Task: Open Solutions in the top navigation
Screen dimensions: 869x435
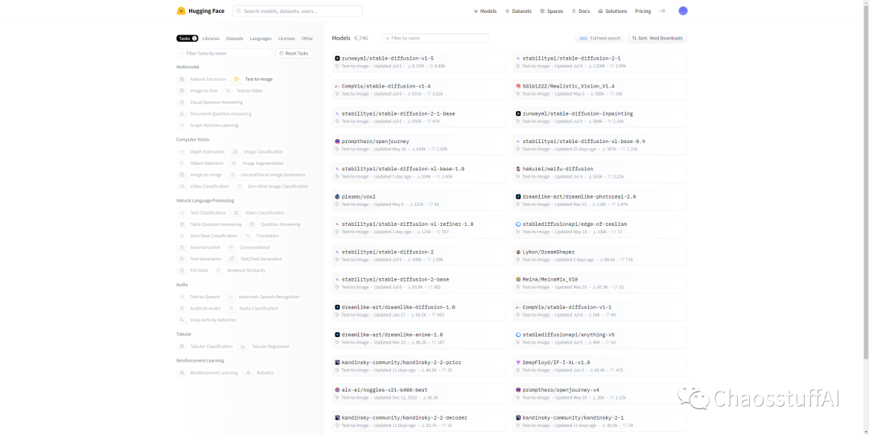Action: coord(612,11)
